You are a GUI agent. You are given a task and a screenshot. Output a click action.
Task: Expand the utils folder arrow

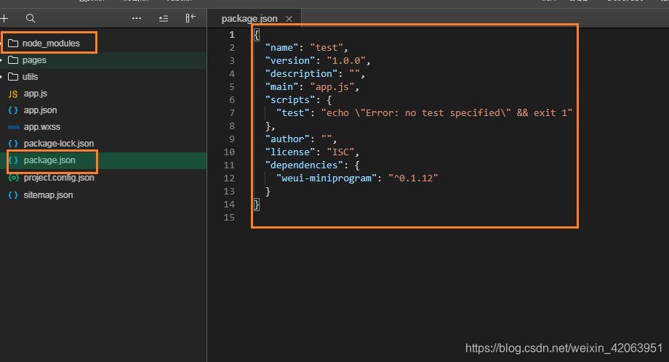[1, 77]
